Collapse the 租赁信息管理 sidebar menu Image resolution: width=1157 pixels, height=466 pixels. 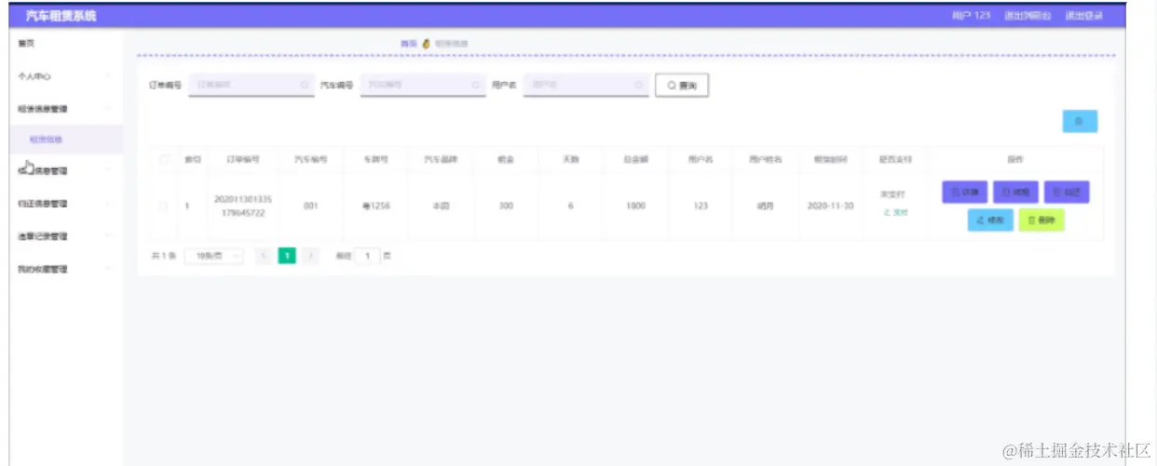[x=65, y=109]
